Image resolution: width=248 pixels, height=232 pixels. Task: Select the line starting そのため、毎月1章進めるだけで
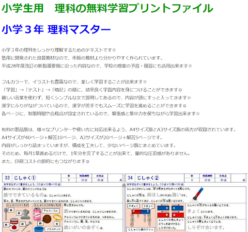point(96,153)
